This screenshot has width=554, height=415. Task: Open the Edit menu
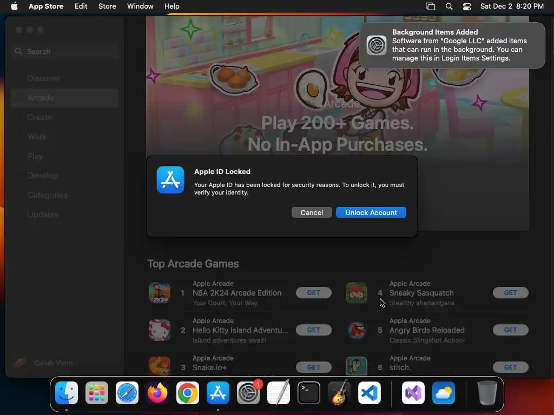tap(81, 6)
